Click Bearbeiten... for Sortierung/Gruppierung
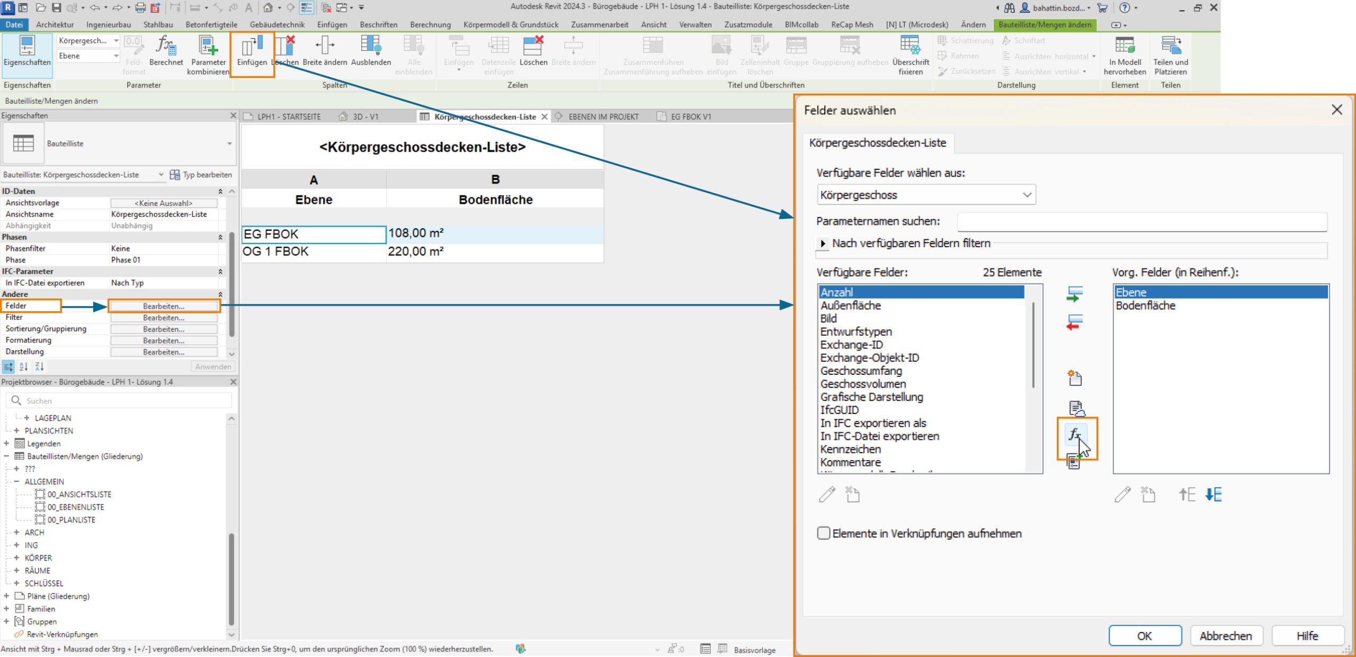The height and width of the screenshot is (657, 1356). click(164, 329)
